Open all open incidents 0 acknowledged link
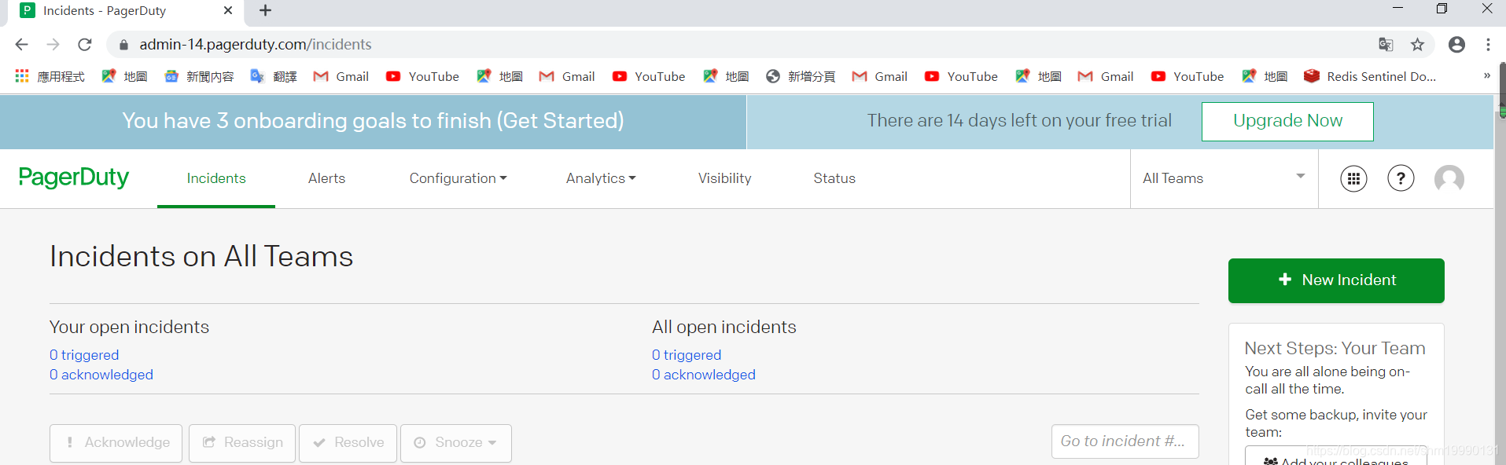 coord(704,375)
